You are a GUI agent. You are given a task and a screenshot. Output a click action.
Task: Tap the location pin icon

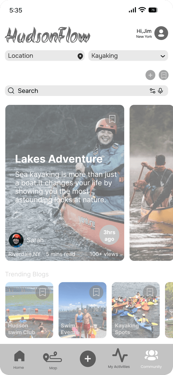pos(80,56)
